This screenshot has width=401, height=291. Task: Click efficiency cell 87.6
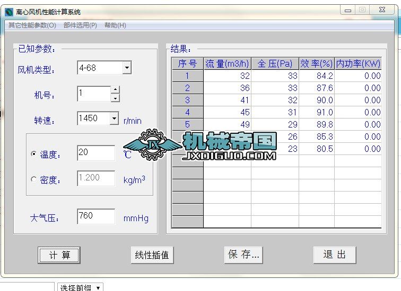pyautogui.click(x=317, y=88)
